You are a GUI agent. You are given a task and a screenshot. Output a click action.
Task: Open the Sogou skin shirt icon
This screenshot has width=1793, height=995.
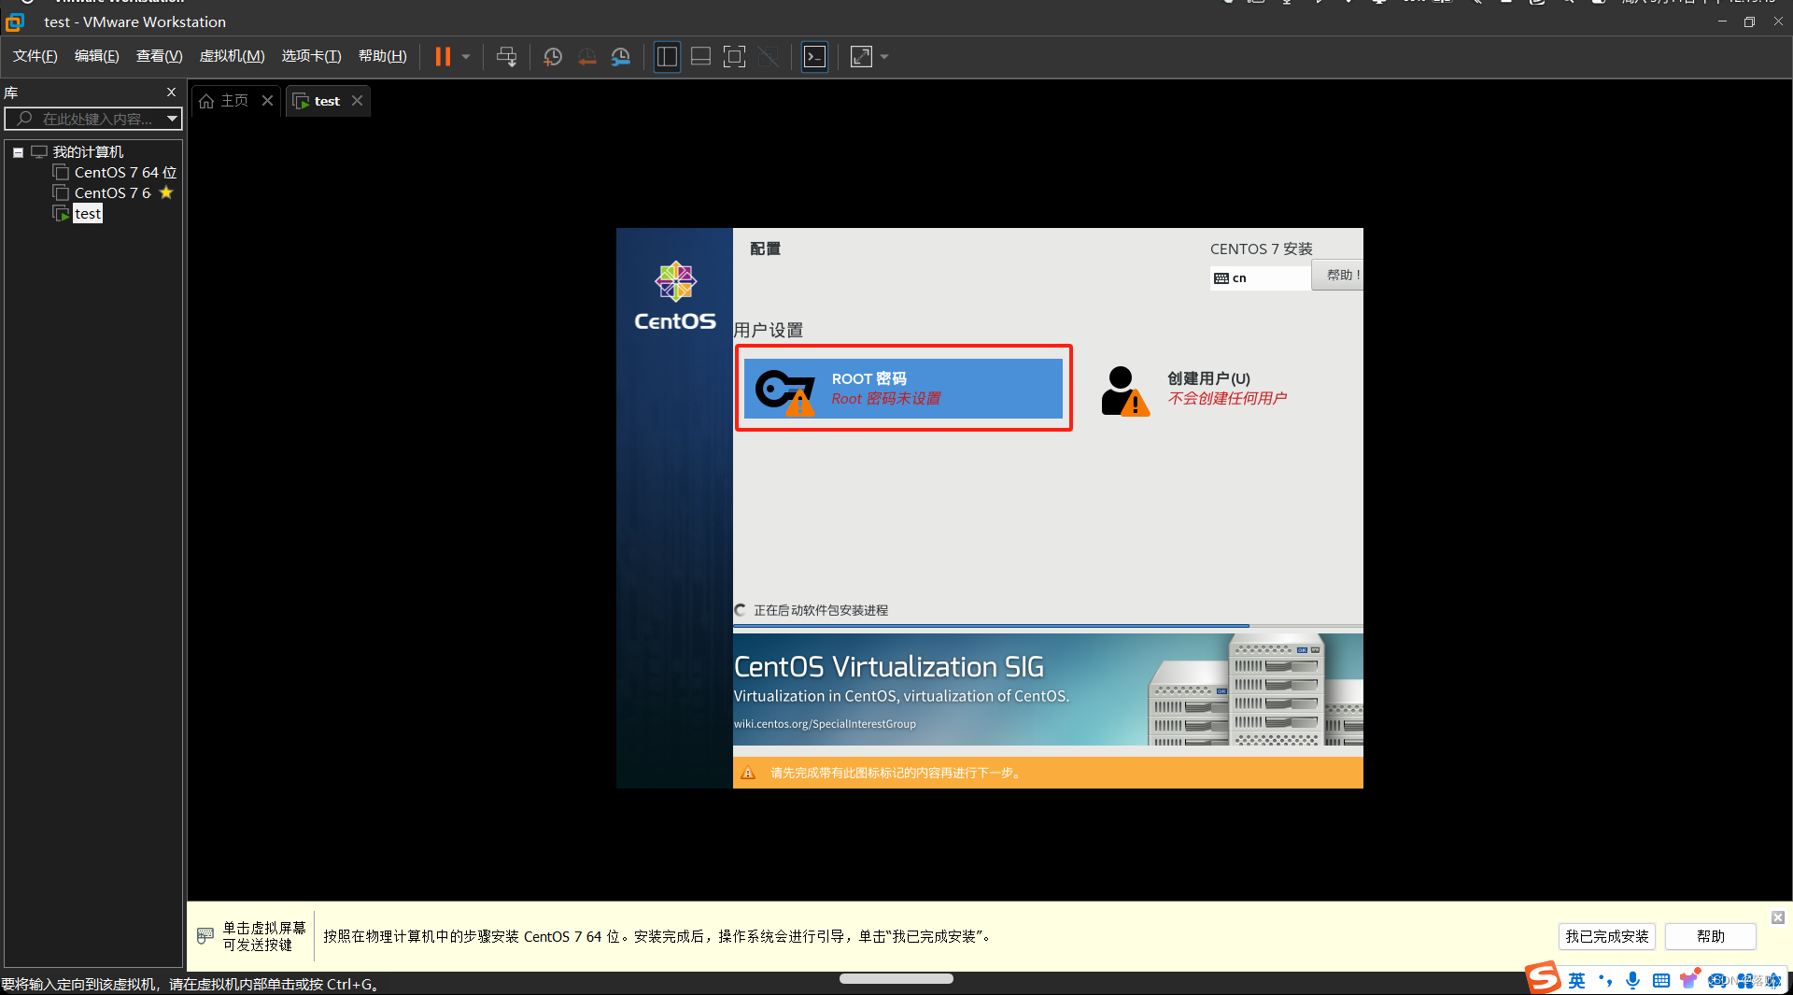[1688, 980]
